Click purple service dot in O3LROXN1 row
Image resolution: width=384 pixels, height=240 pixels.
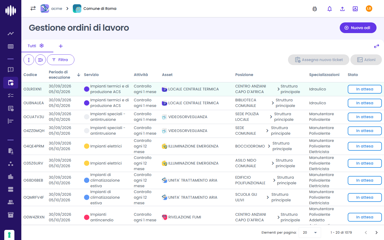click(87, 89)
